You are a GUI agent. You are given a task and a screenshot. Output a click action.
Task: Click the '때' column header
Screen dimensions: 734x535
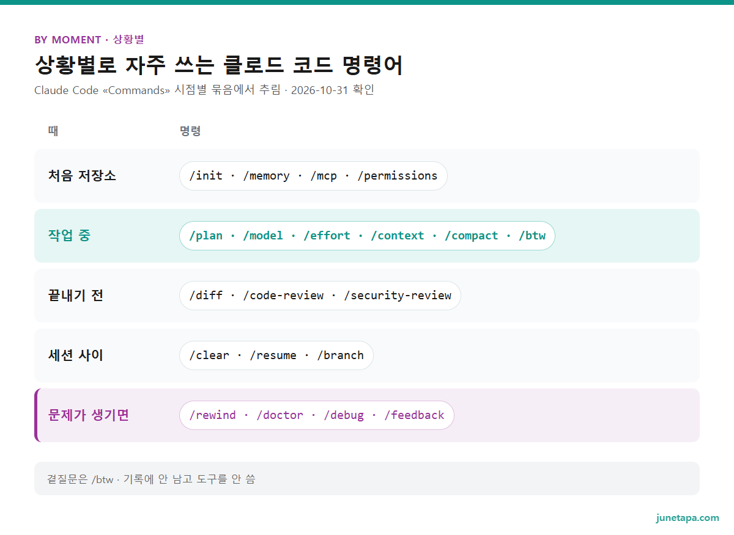tap(53, 131)
